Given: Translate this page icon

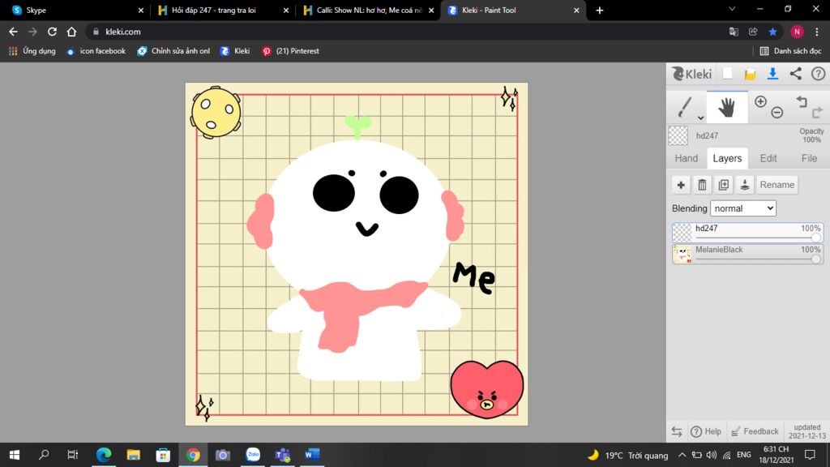Looking at the screenshot, I should tap(734, 32).
